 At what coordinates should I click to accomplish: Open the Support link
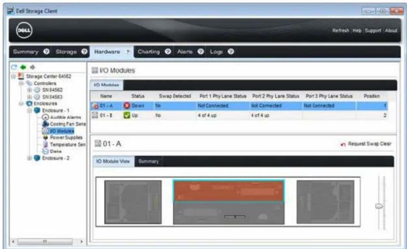tap(373, 31)
